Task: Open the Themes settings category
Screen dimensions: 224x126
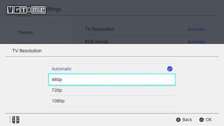Action: [25, 33]
